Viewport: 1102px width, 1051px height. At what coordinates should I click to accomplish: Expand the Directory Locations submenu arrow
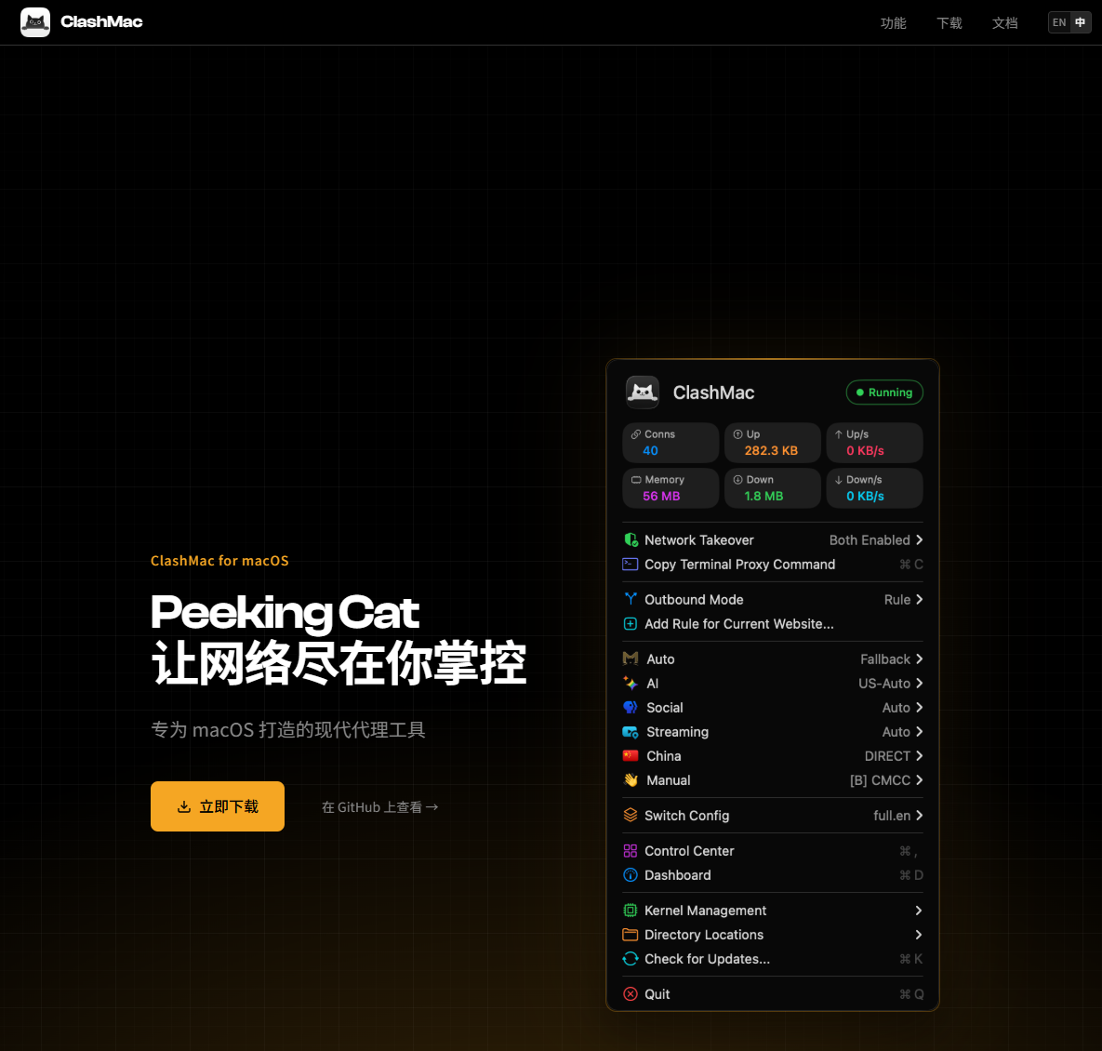919,935
